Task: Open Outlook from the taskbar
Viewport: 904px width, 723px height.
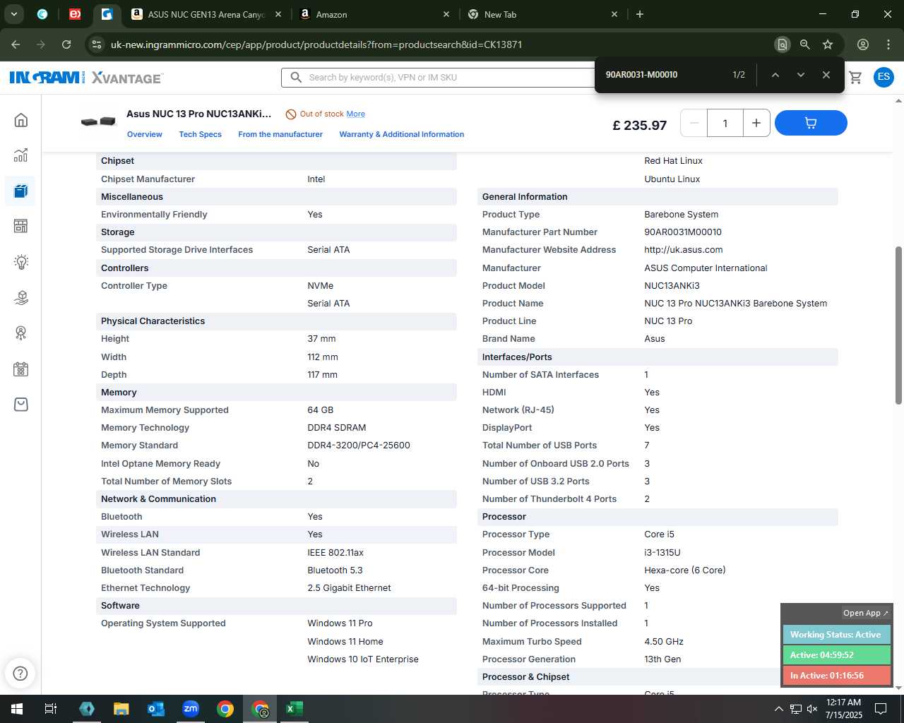Action: coord(156,709)
